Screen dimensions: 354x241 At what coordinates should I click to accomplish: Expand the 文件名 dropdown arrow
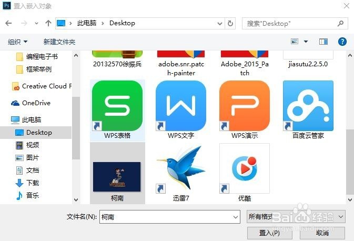click(236, 217)
